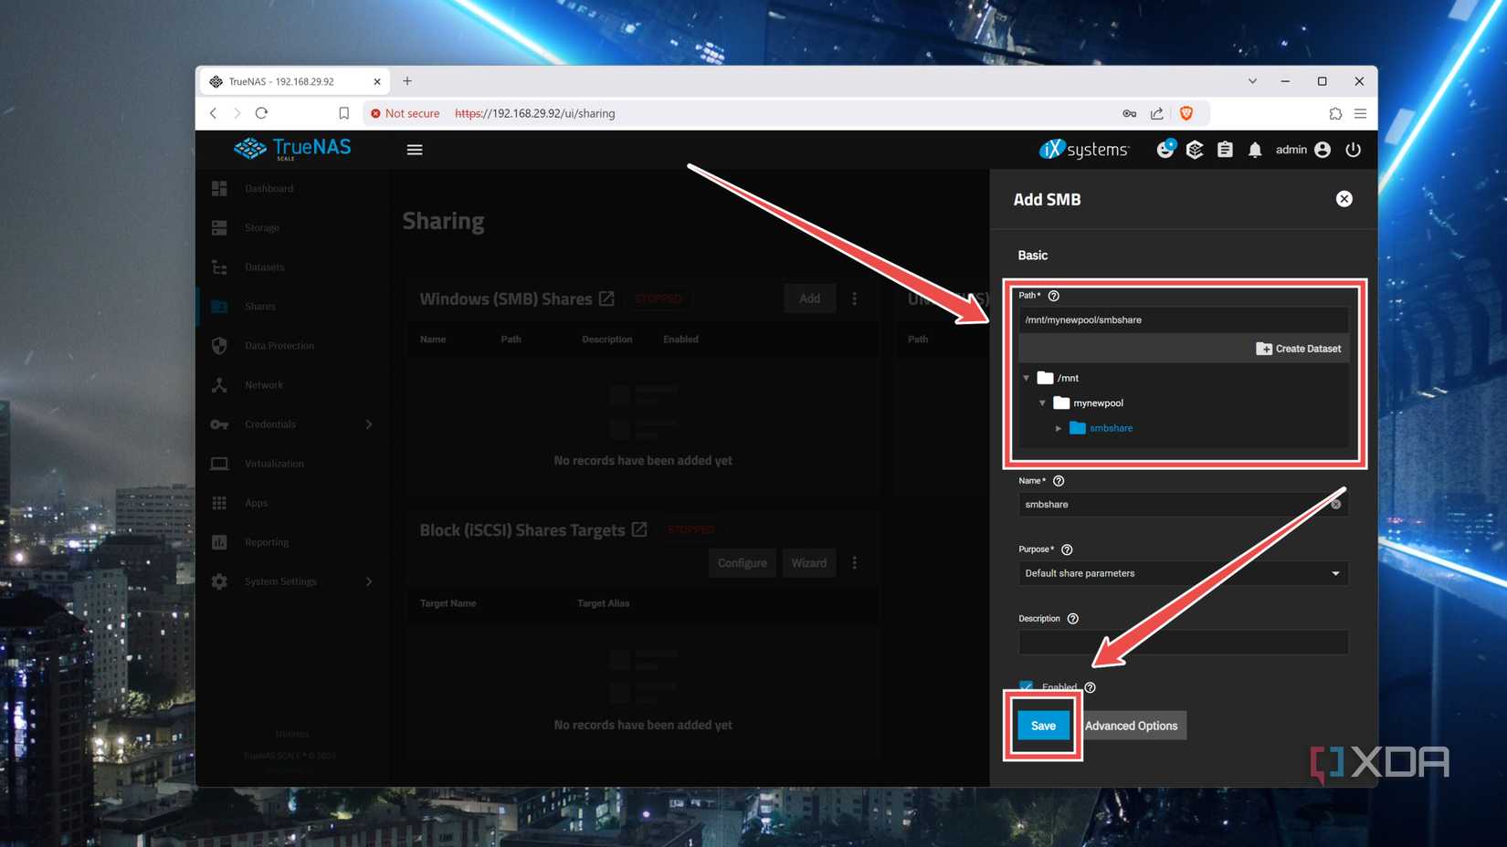Open the Purpose dropdown

[x=1182, y=573]
